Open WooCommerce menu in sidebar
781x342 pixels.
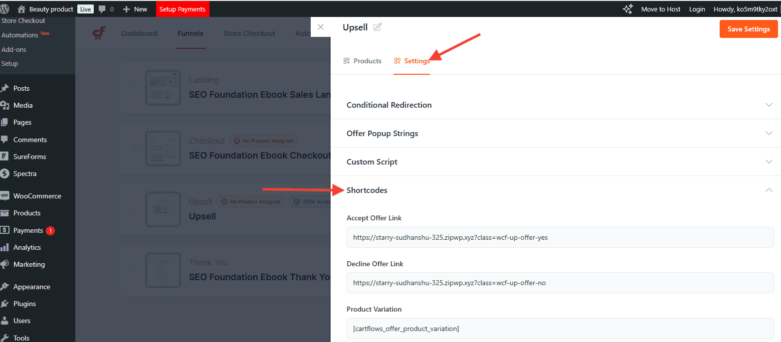click(37, 196)
